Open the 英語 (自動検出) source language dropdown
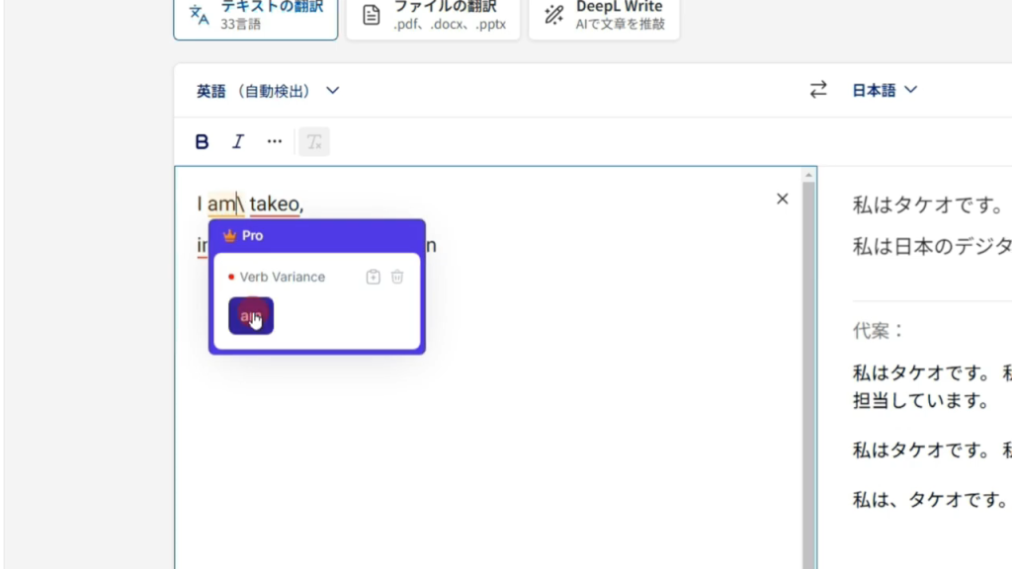 pyautogui.click(x=268, y=91)
